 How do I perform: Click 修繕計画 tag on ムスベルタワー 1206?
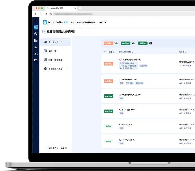point(140,83)
